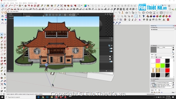The image size is (176, 99).
Task: Open the Draw menu
Action: tap(16, 3)
